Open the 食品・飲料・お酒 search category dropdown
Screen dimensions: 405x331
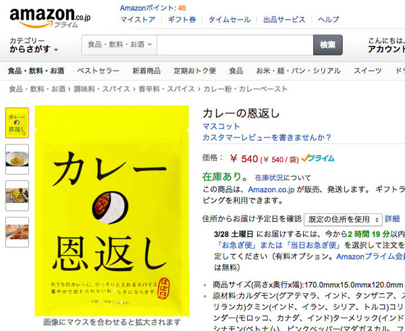(119, 45)
